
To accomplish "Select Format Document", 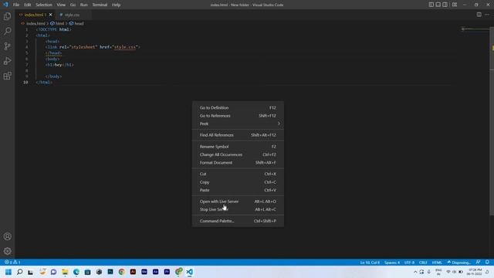I will point(238,163).
